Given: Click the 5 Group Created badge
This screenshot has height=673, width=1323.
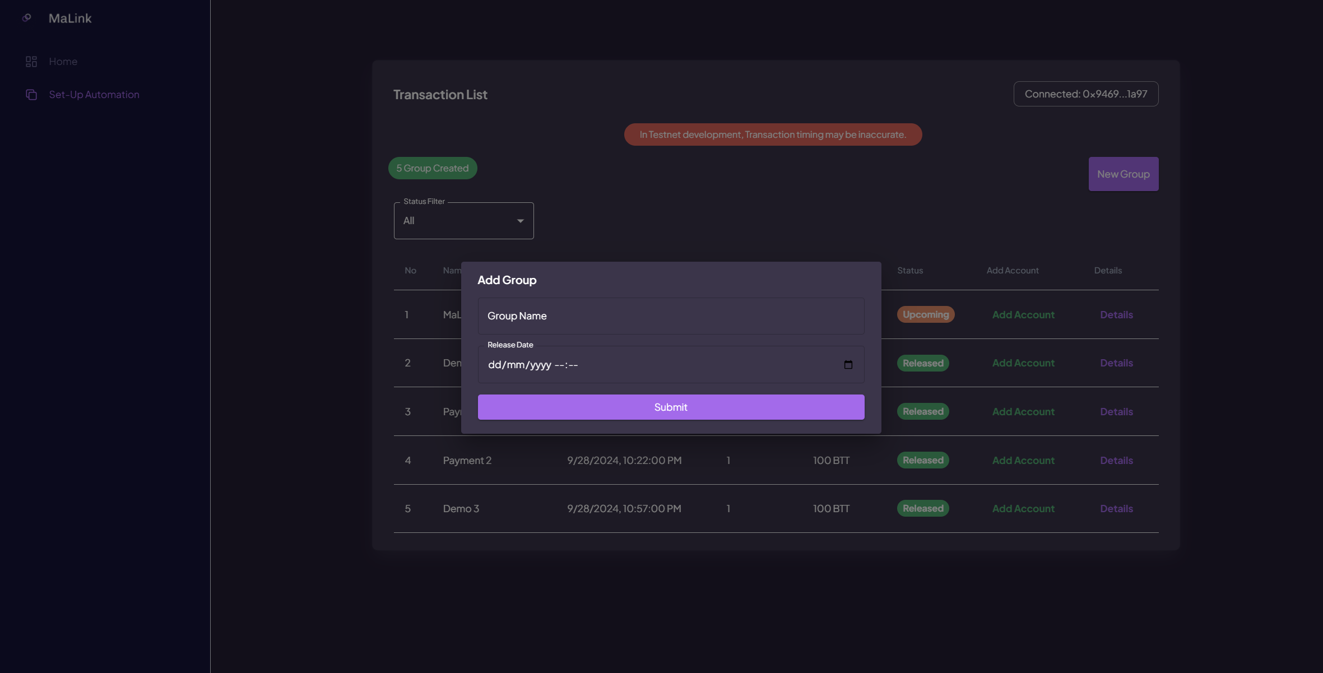Looking at the screenshot, I should point(432,168).
